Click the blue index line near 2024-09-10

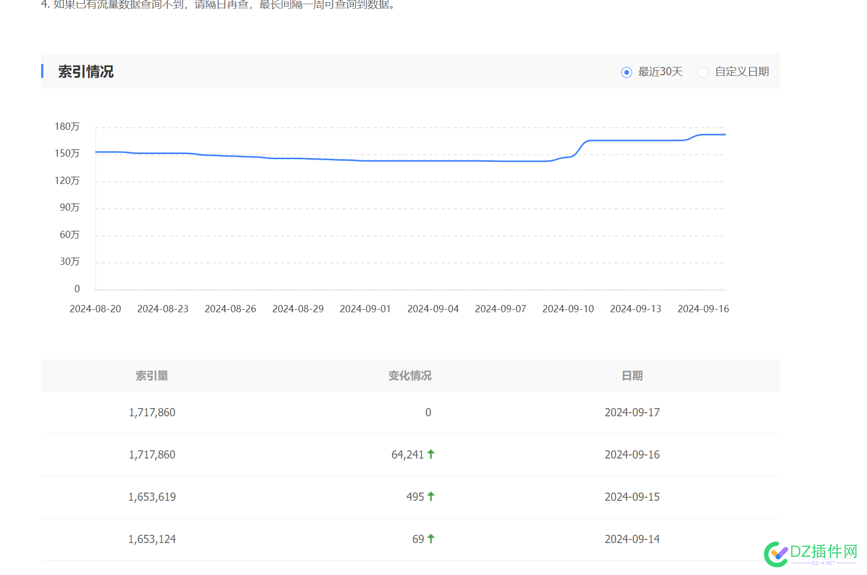(569, 157)
